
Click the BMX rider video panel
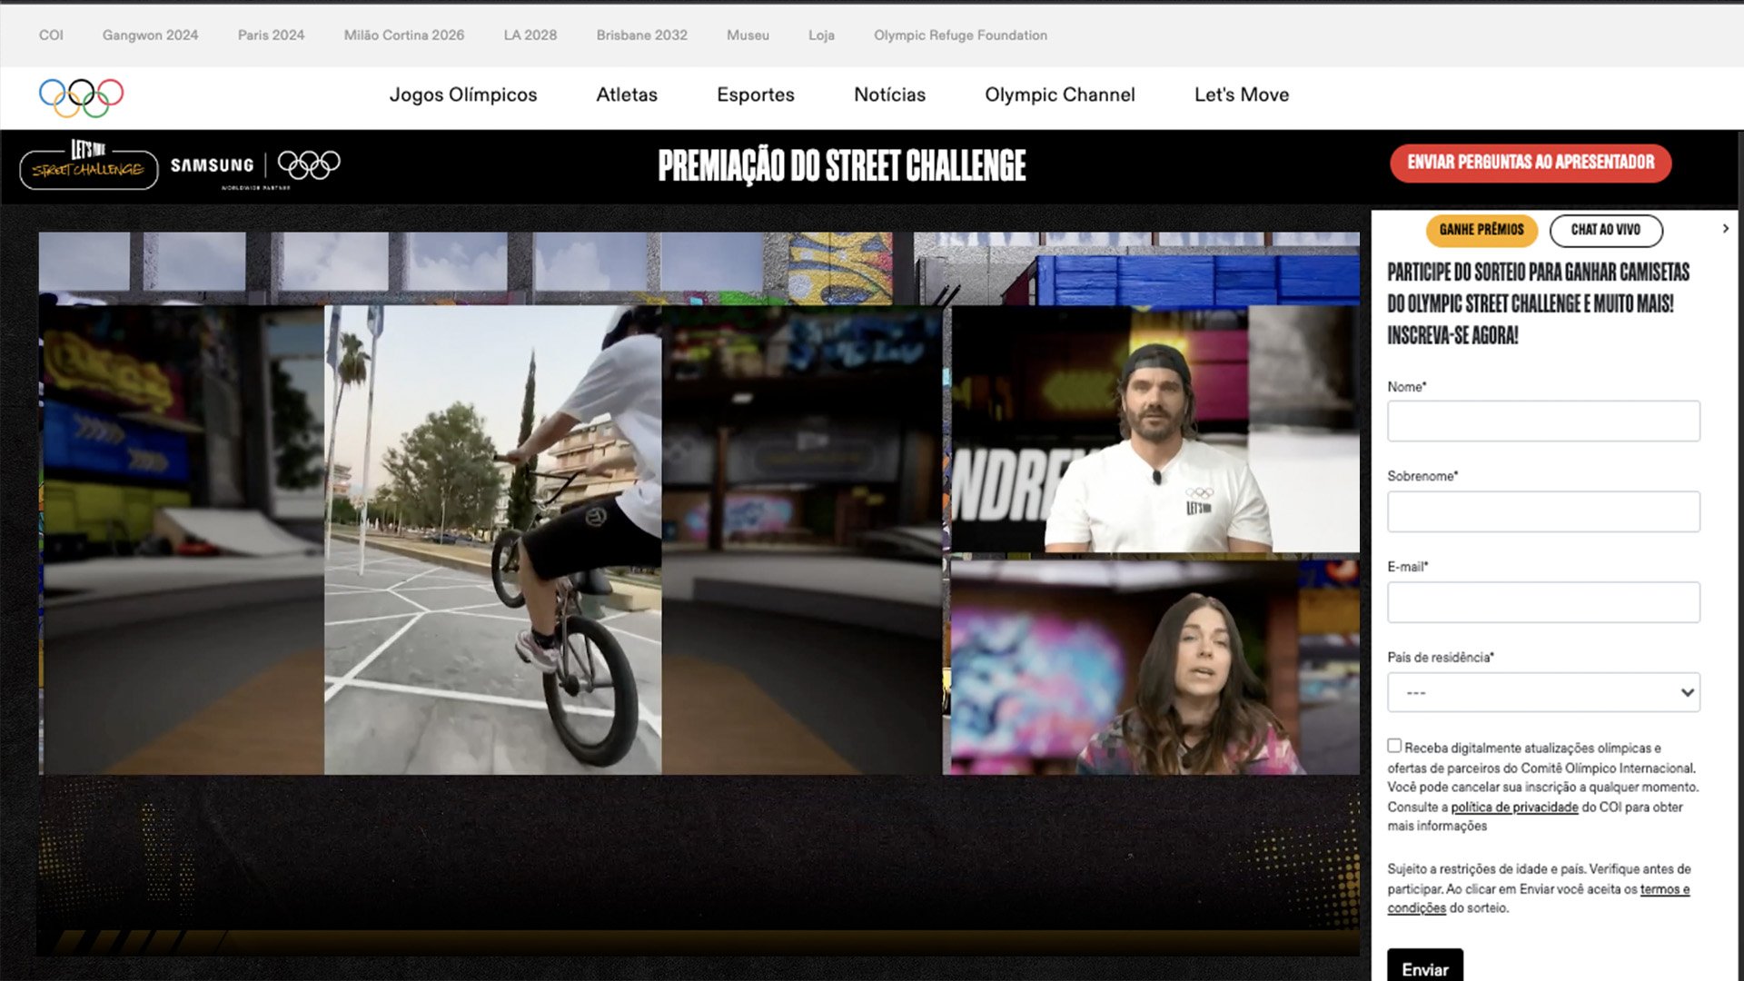(493, 540)
